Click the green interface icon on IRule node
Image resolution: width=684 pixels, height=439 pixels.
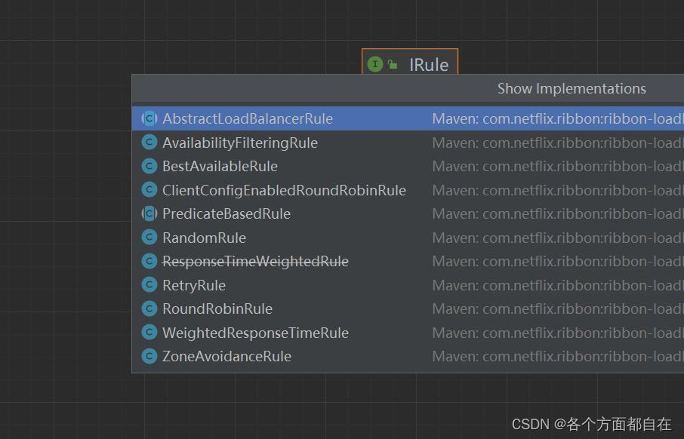click(374, 65)
